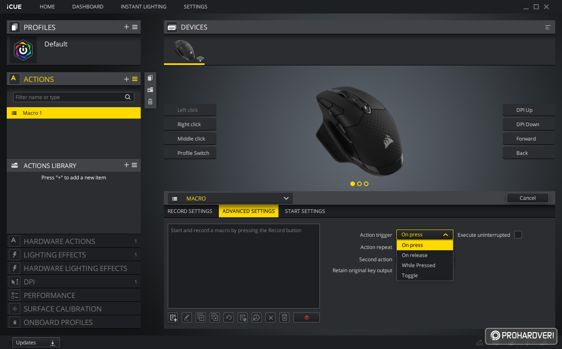Add a new profile with the plus icon
The width and height of the screenshot is (562, 349).
(x=126, y=27)
